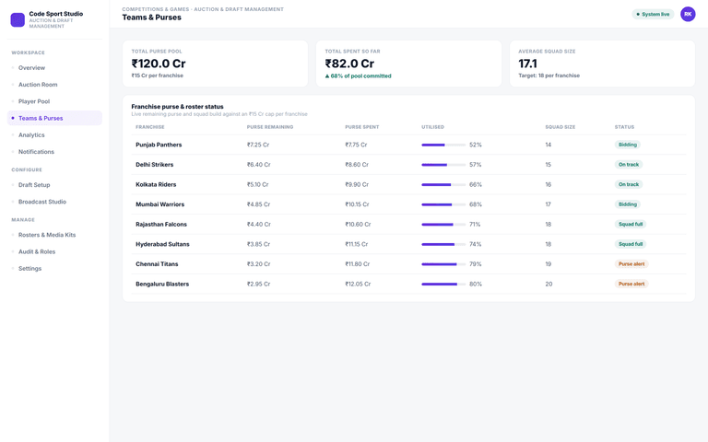Sort by Status column header
This screenshot has height=442, width=708.
click(x=624, y=127)
